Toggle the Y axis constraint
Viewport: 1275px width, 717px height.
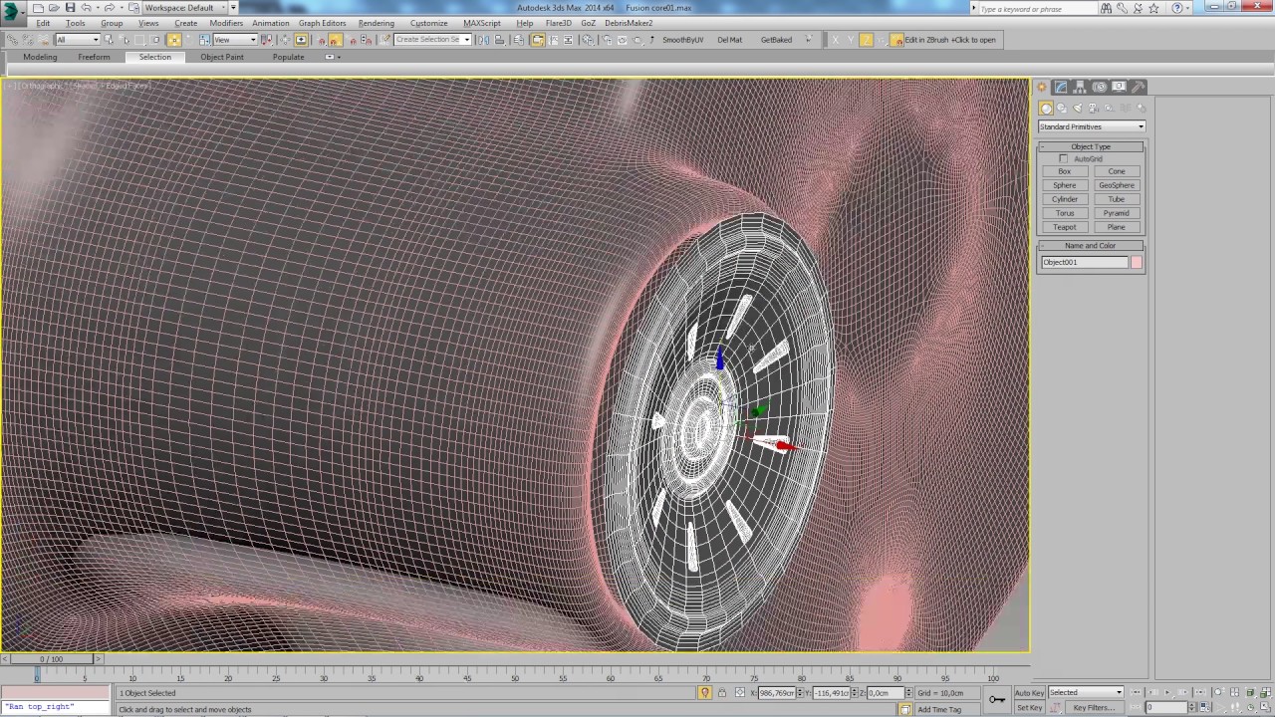coord(851,40)
